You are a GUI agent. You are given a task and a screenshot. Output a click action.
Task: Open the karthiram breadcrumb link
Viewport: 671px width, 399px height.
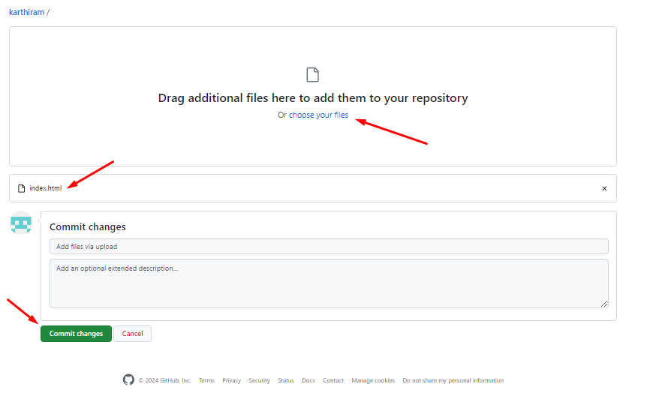(26, 12)
